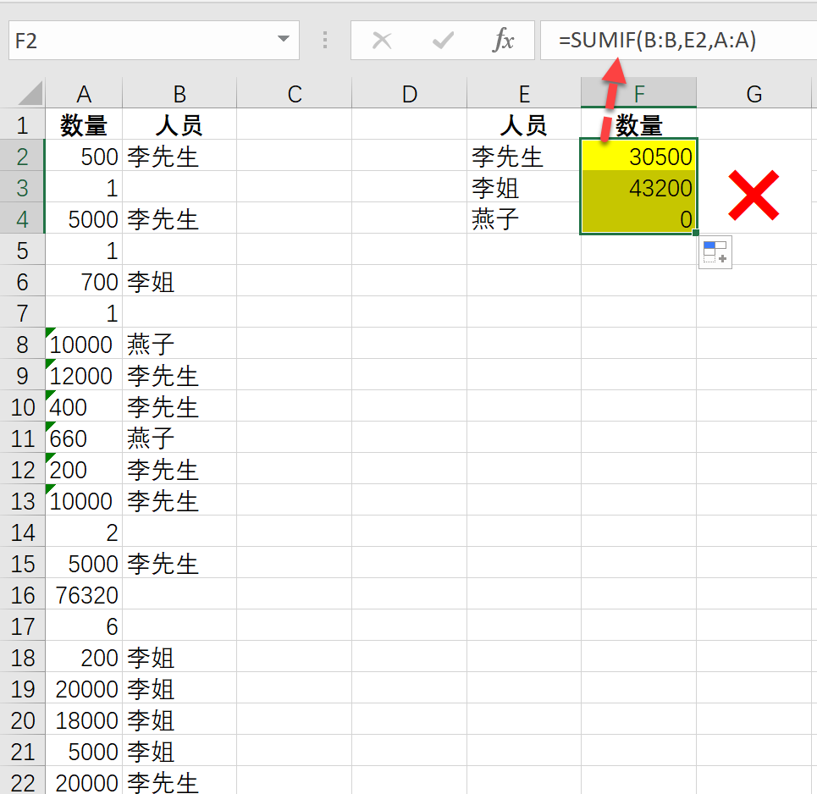Click cell B21 with 李姐
Image resolution: width=817 pixels, height=794 pixels.
(179, 752)
